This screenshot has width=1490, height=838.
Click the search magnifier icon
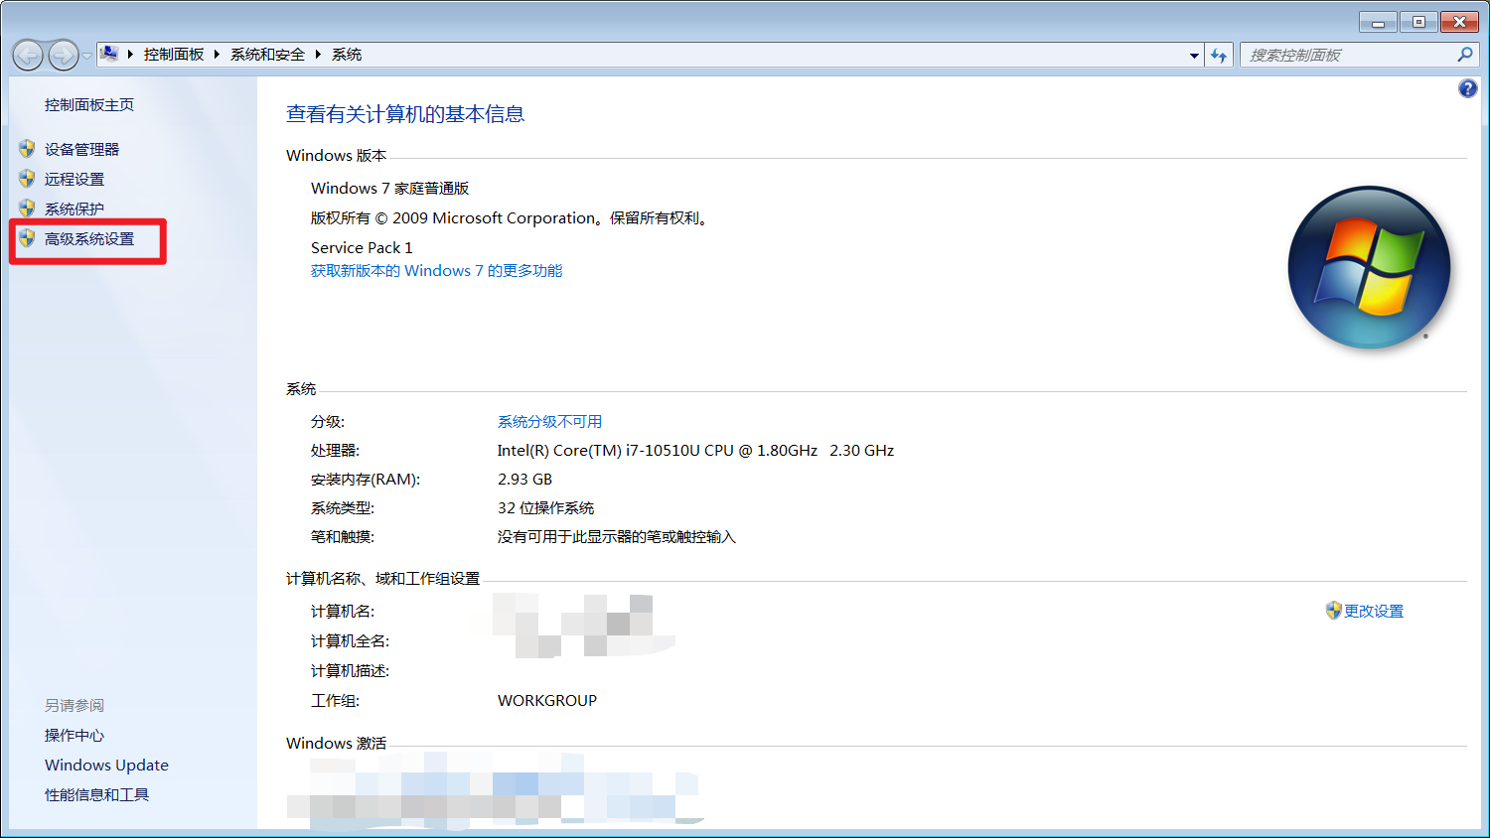click(1465, 55)
